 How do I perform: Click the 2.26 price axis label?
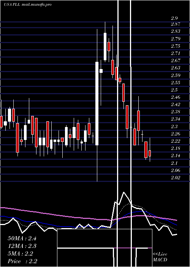click(176, 133)
